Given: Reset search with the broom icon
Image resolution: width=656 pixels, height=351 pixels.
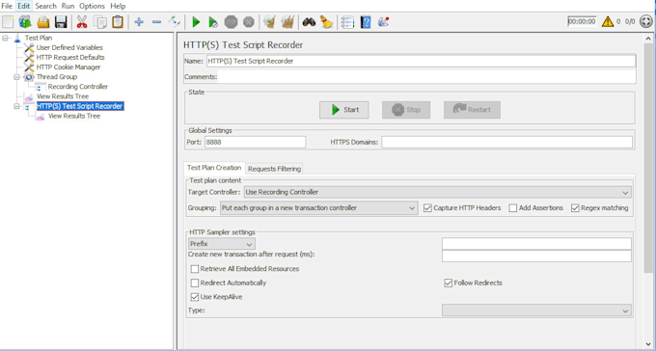Looking at the screenshot, I should pyautogui.click(x=326, y=22).
